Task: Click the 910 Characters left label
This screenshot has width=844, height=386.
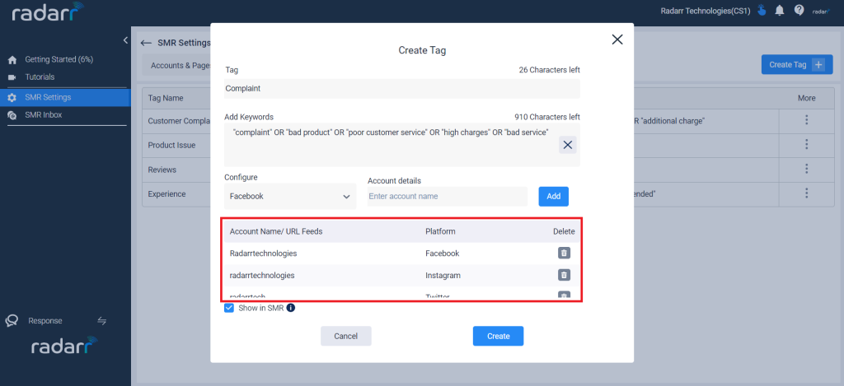Action: 547,117
